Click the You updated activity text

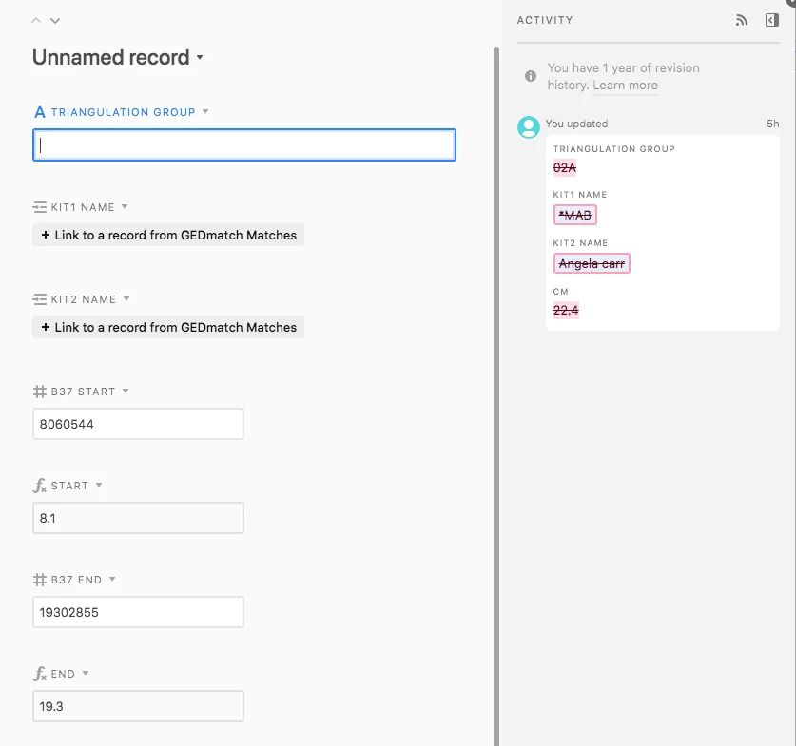[x=576, y=124]
